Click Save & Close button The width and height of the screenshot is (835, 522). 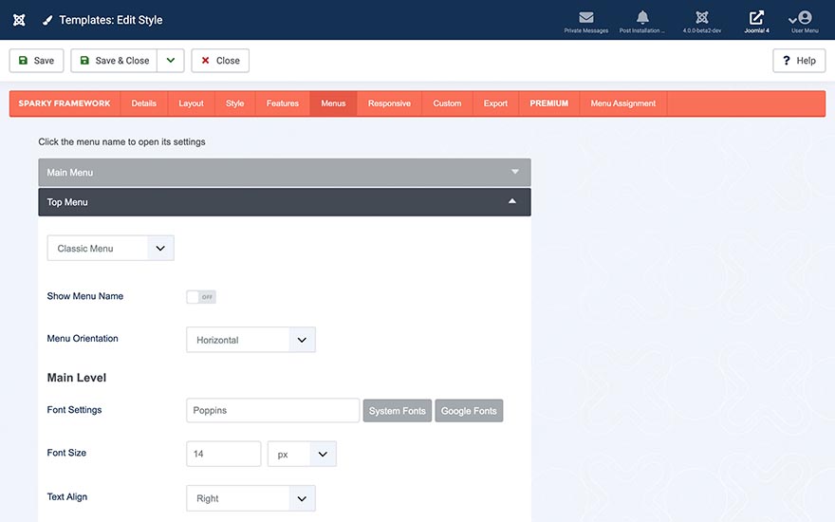pos(114,61)
